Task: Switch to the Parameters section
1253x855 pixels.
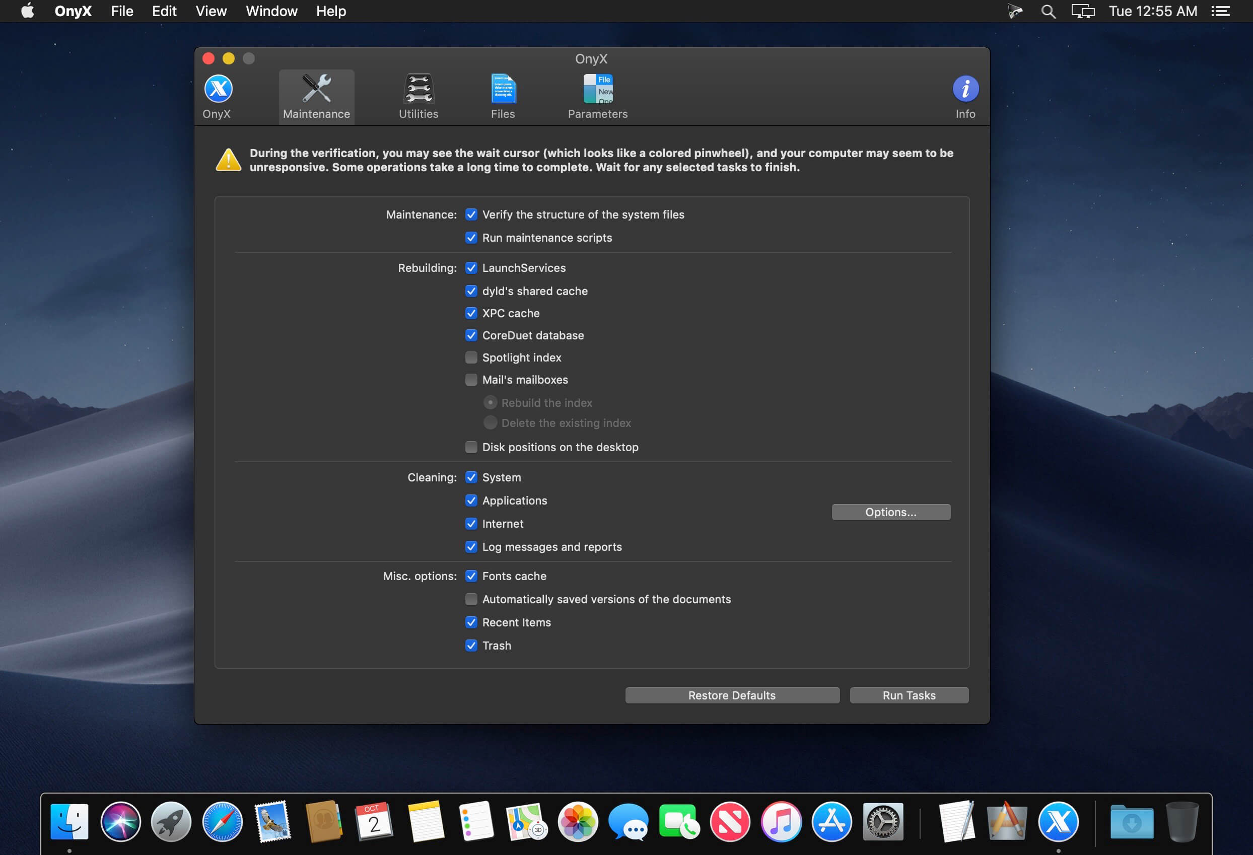Action: click(x=598, y=96)
